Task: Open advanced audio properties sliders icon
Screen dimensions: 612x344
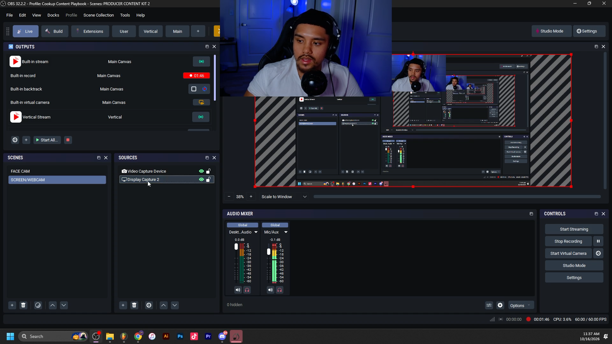Action: pyautogui.click(x=489, y=305)
